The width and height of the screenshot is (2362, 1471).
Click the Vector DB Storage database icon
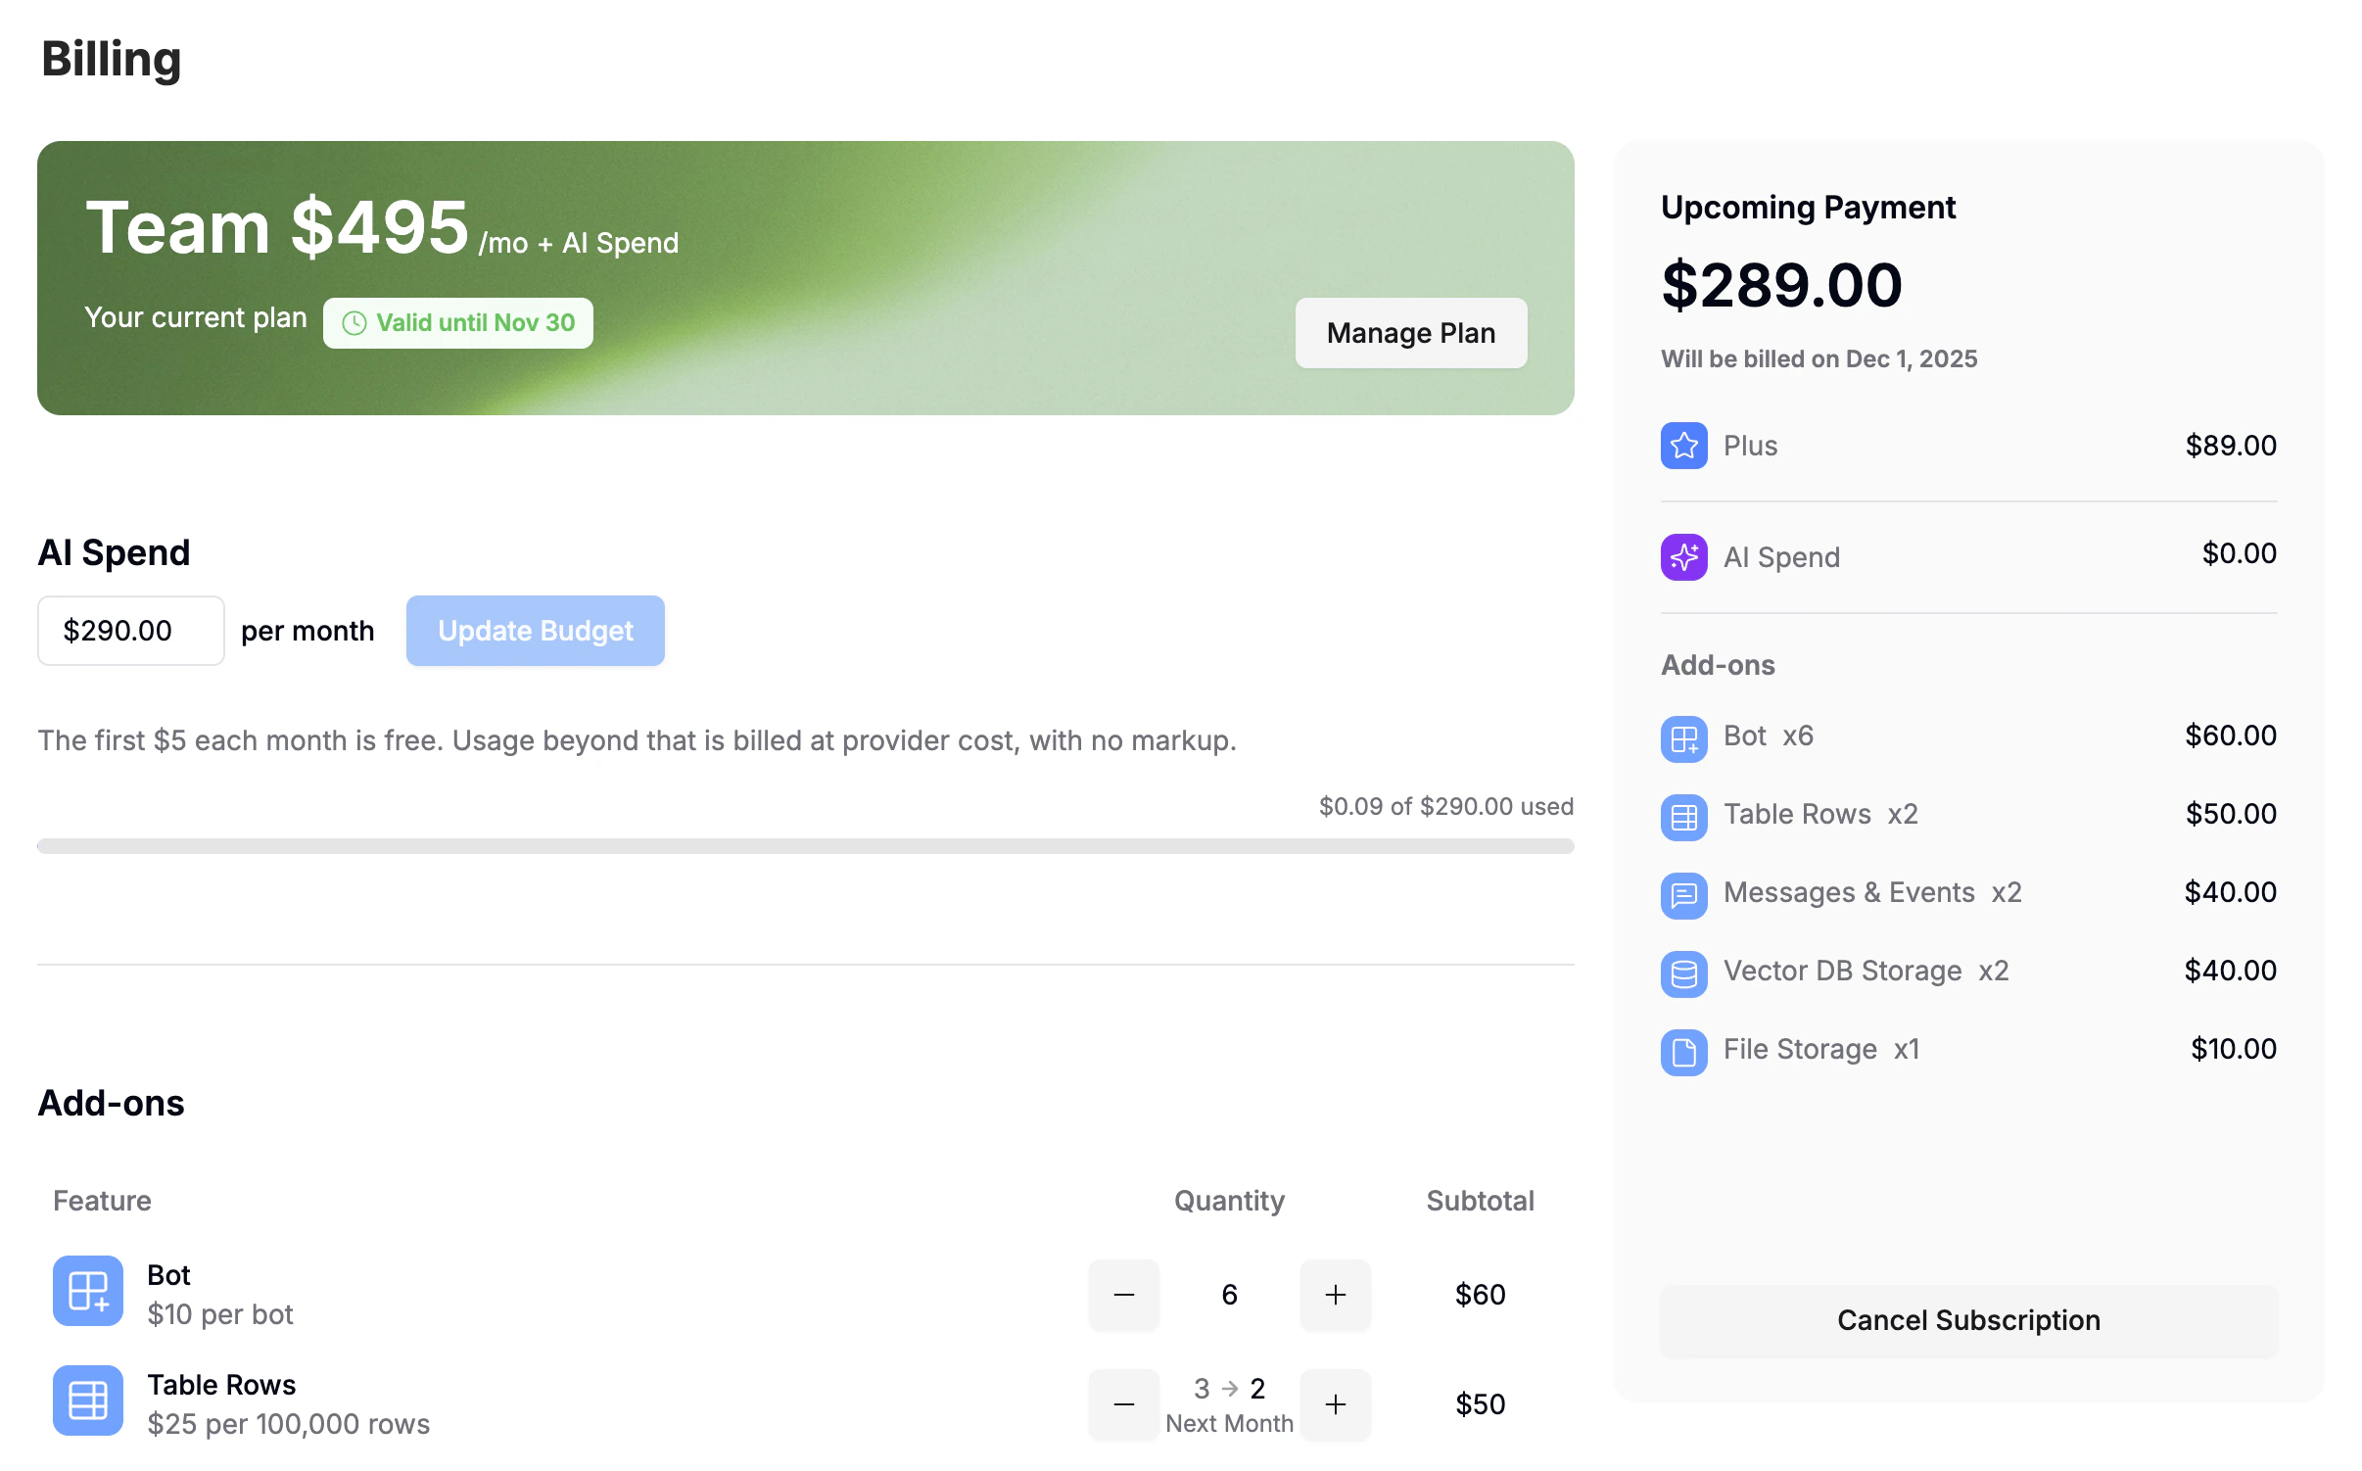pyautogui.click(x=1683, y=973)
